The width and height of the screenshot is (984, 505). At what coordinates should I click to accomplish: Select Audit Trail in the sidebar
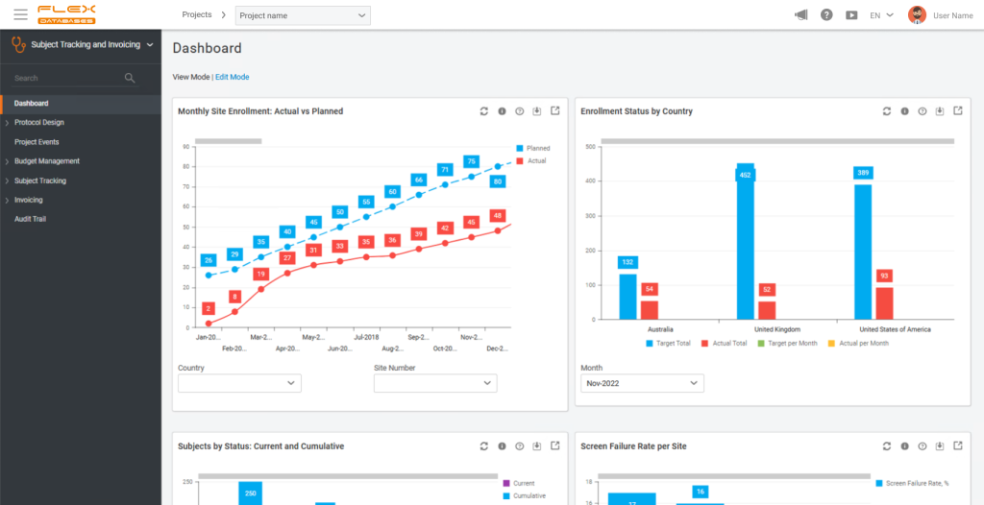tap(31, 219)
